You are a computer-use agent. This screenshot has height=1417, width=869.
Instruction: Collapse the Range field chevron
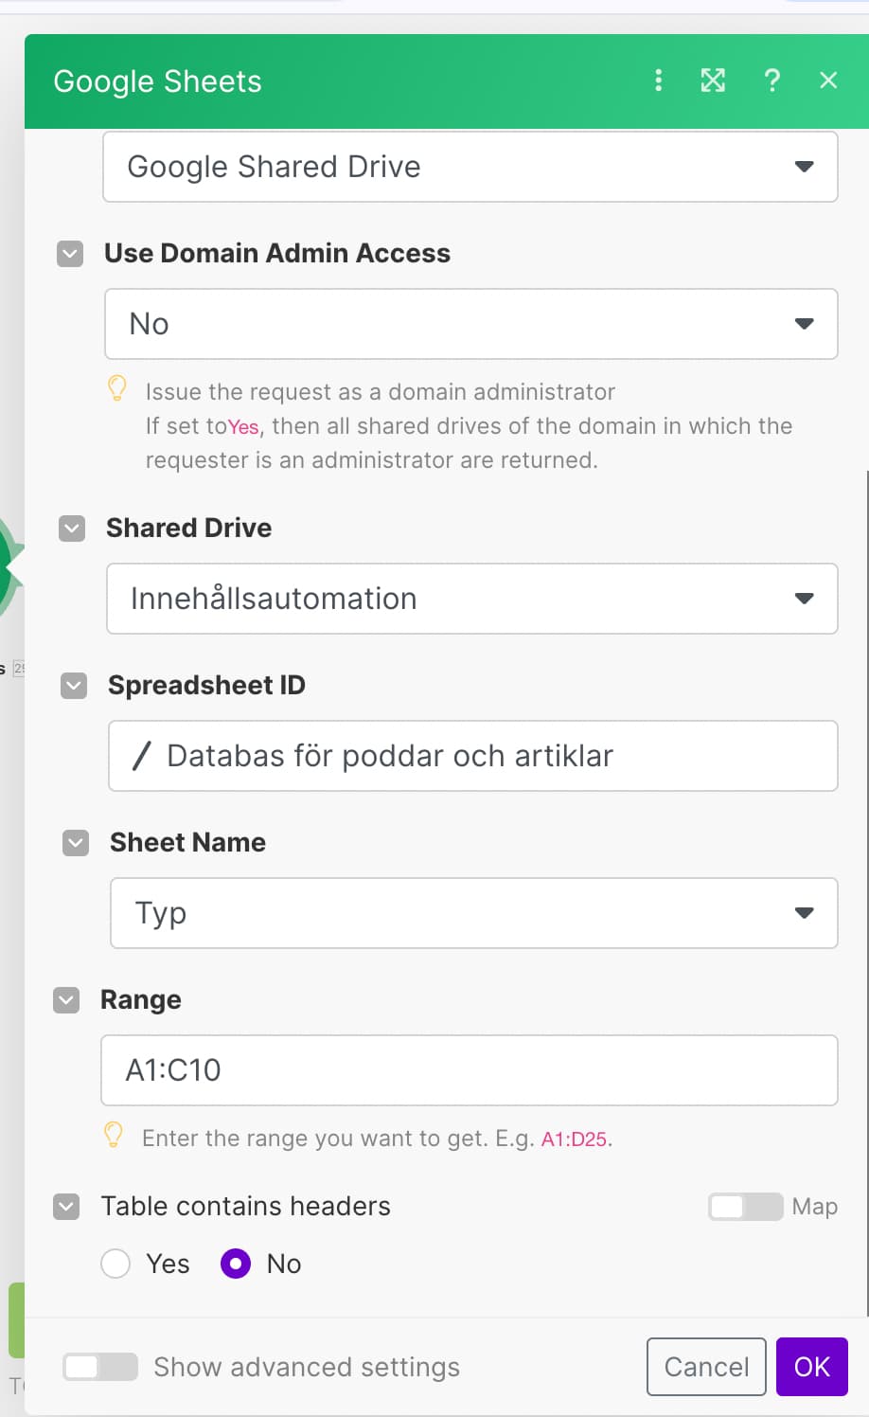point(66,1000)
